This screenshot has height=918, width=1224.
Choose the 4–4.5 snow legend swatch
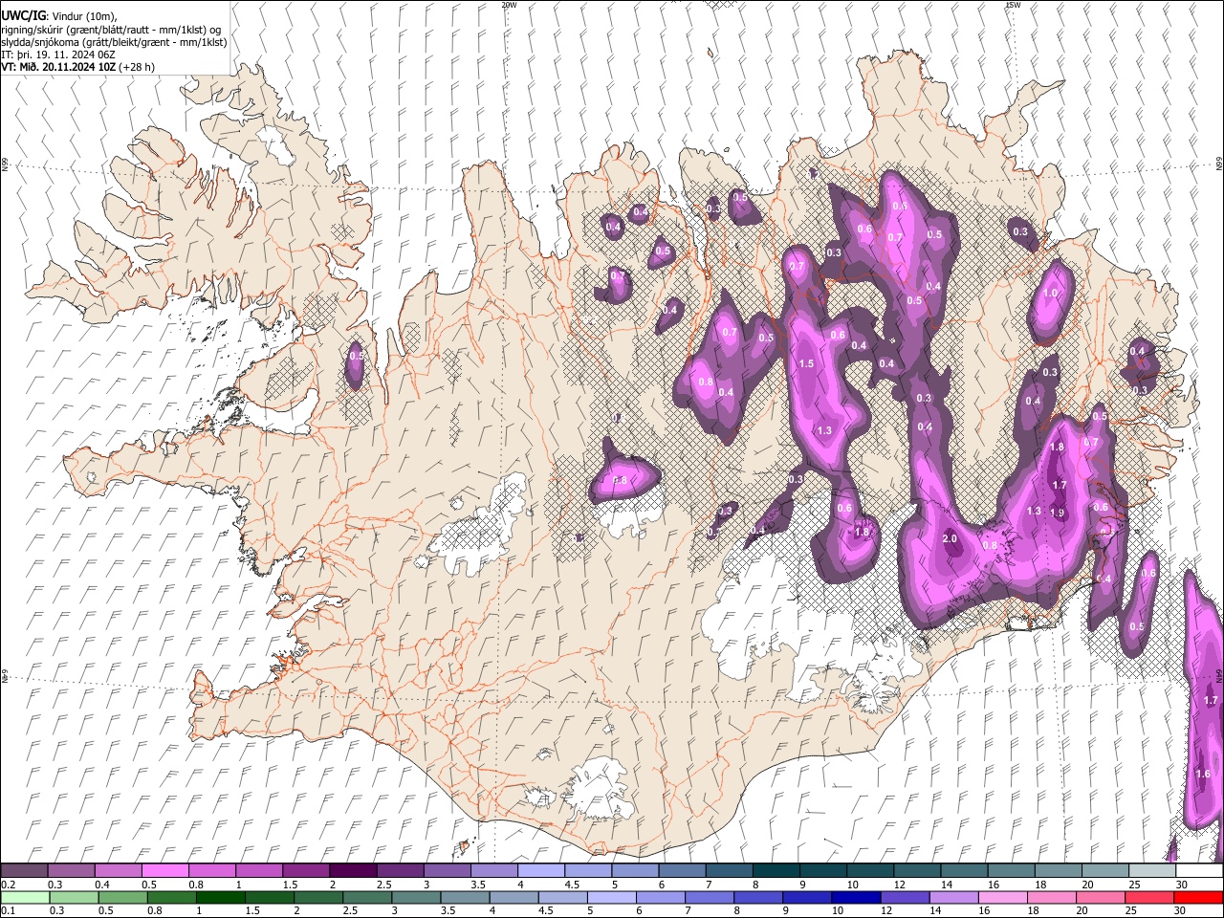point(540,870)
